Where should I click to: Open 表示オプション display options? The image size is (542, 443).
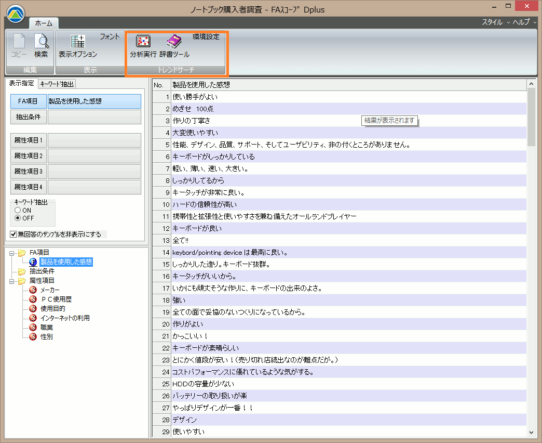78,46
